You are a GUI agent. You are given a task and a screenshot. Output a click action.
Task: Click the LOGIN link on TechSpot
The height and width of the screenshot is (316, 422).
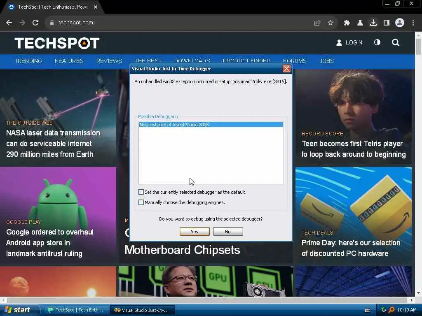pos(349,42)
